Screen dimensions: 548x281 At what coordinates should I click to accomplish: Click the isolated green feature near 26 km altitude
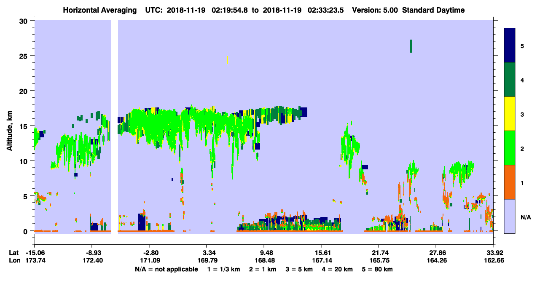(411, 46)
